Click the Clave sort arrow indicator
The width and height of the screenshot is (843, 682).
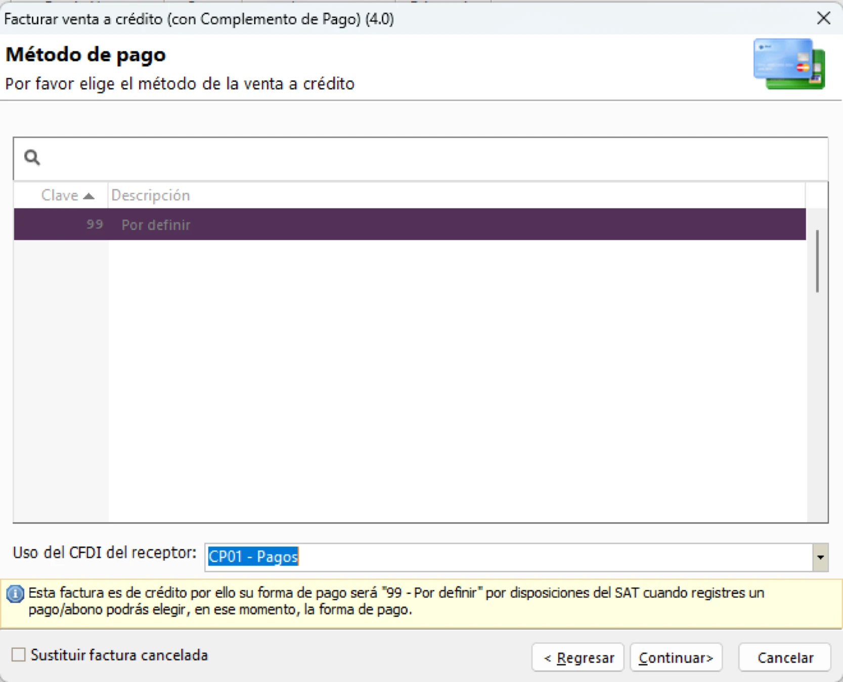tap(89, 196)
